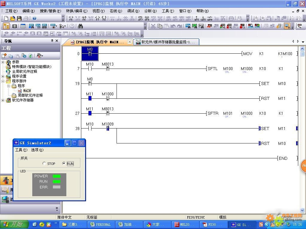Switch to GX Si... taskbar button
The image size is (306, 229).
(242, 225)
